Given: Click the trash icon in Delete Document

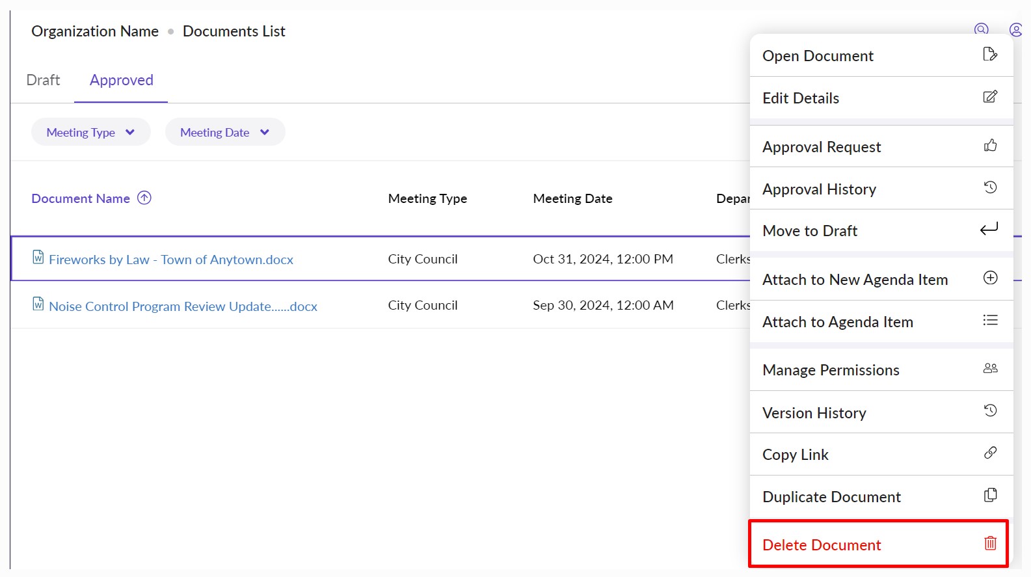Looking at the screenshot, I should [x=990, y=543].
